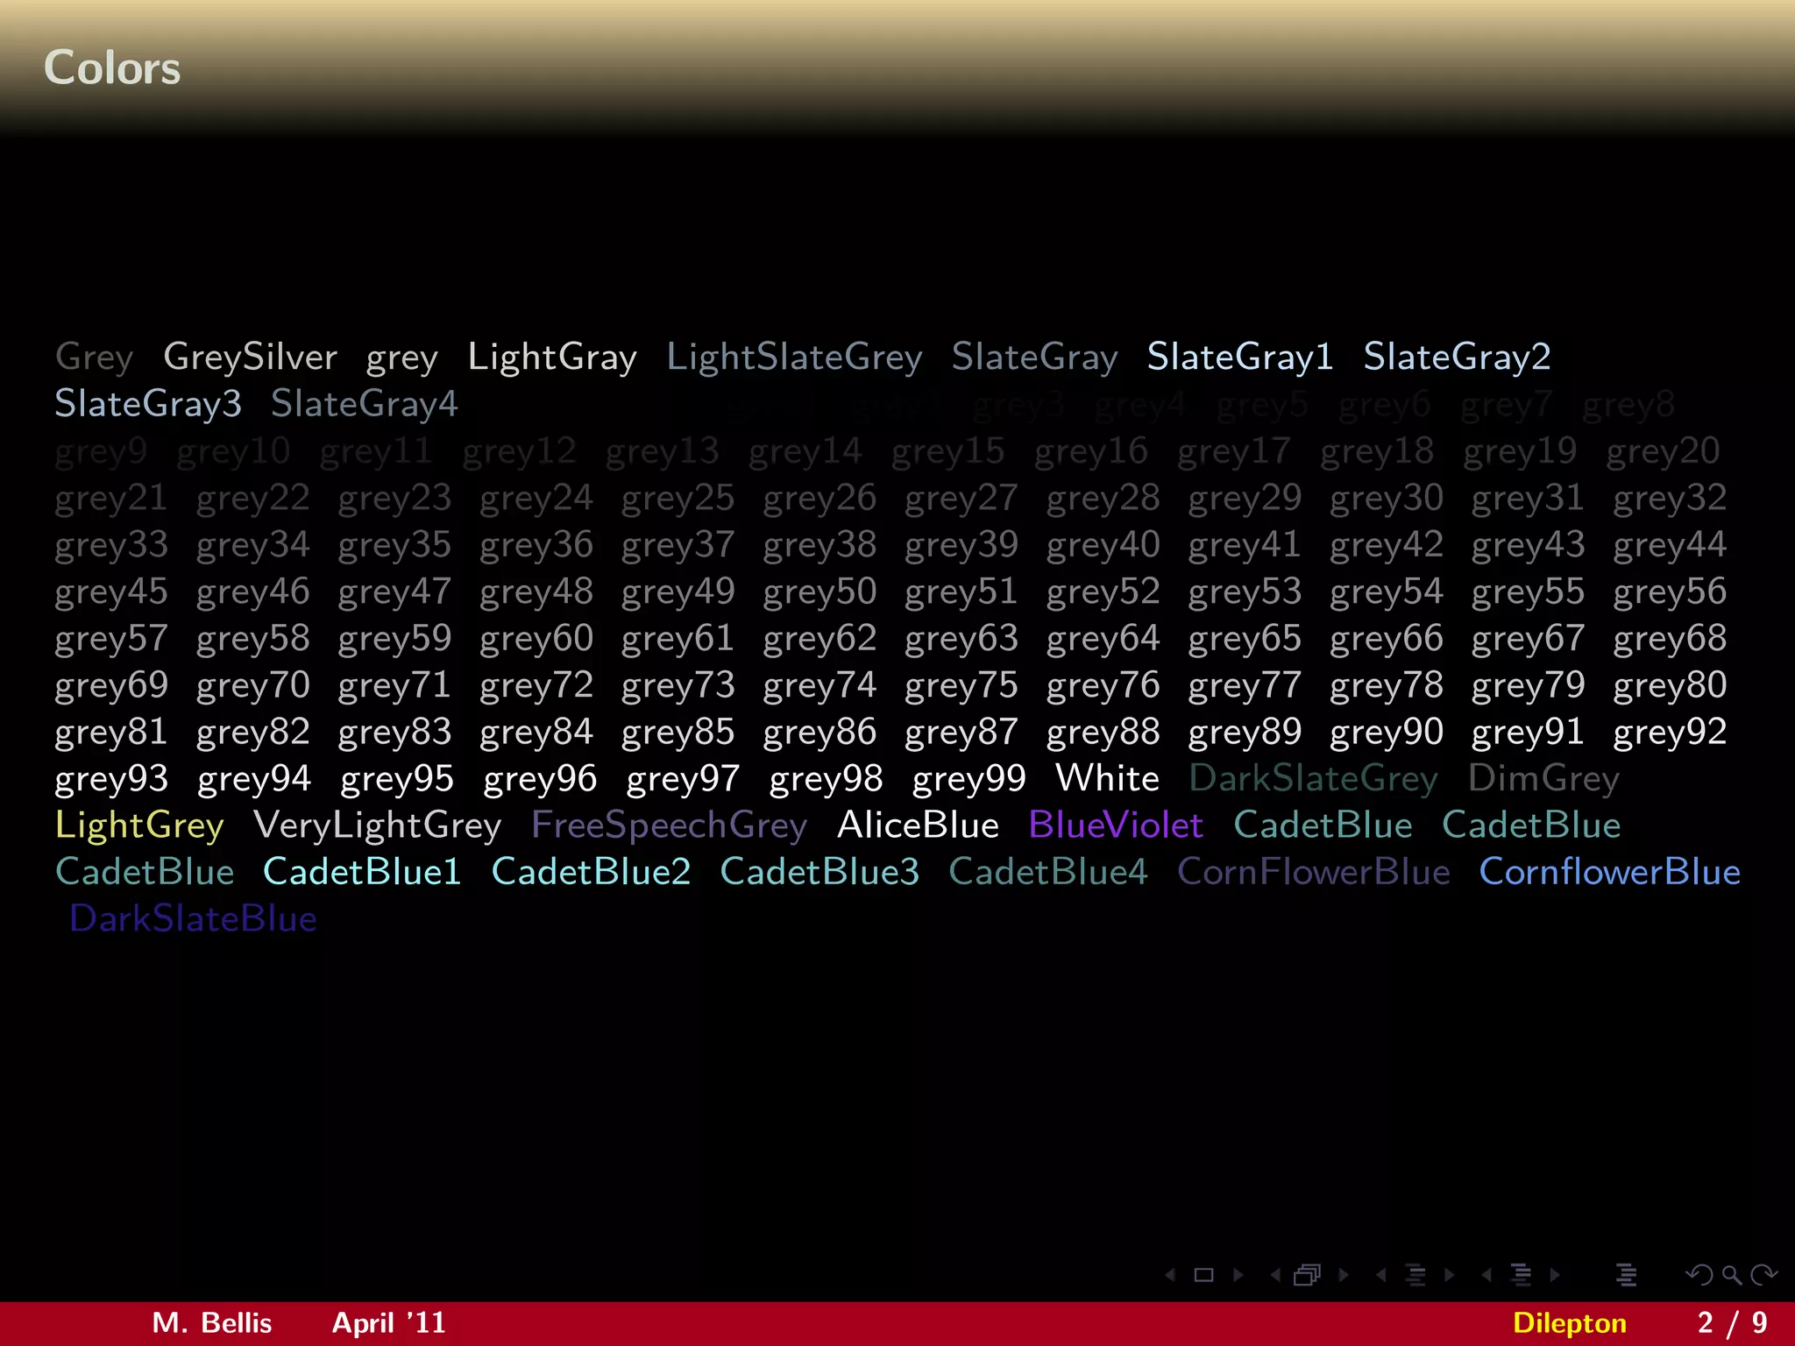Click the CornflowerBlue color label
The image size is (1795, 1346).
coord(1609,872)
